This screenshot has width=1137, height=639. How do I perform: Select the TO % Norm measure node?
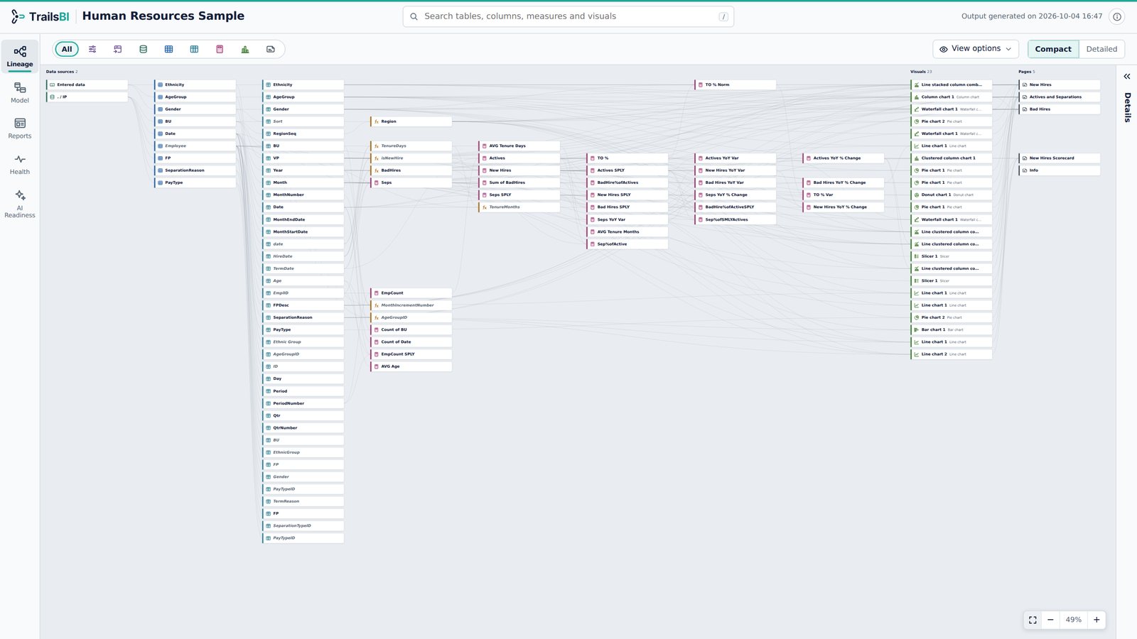[x=735, y=84]
